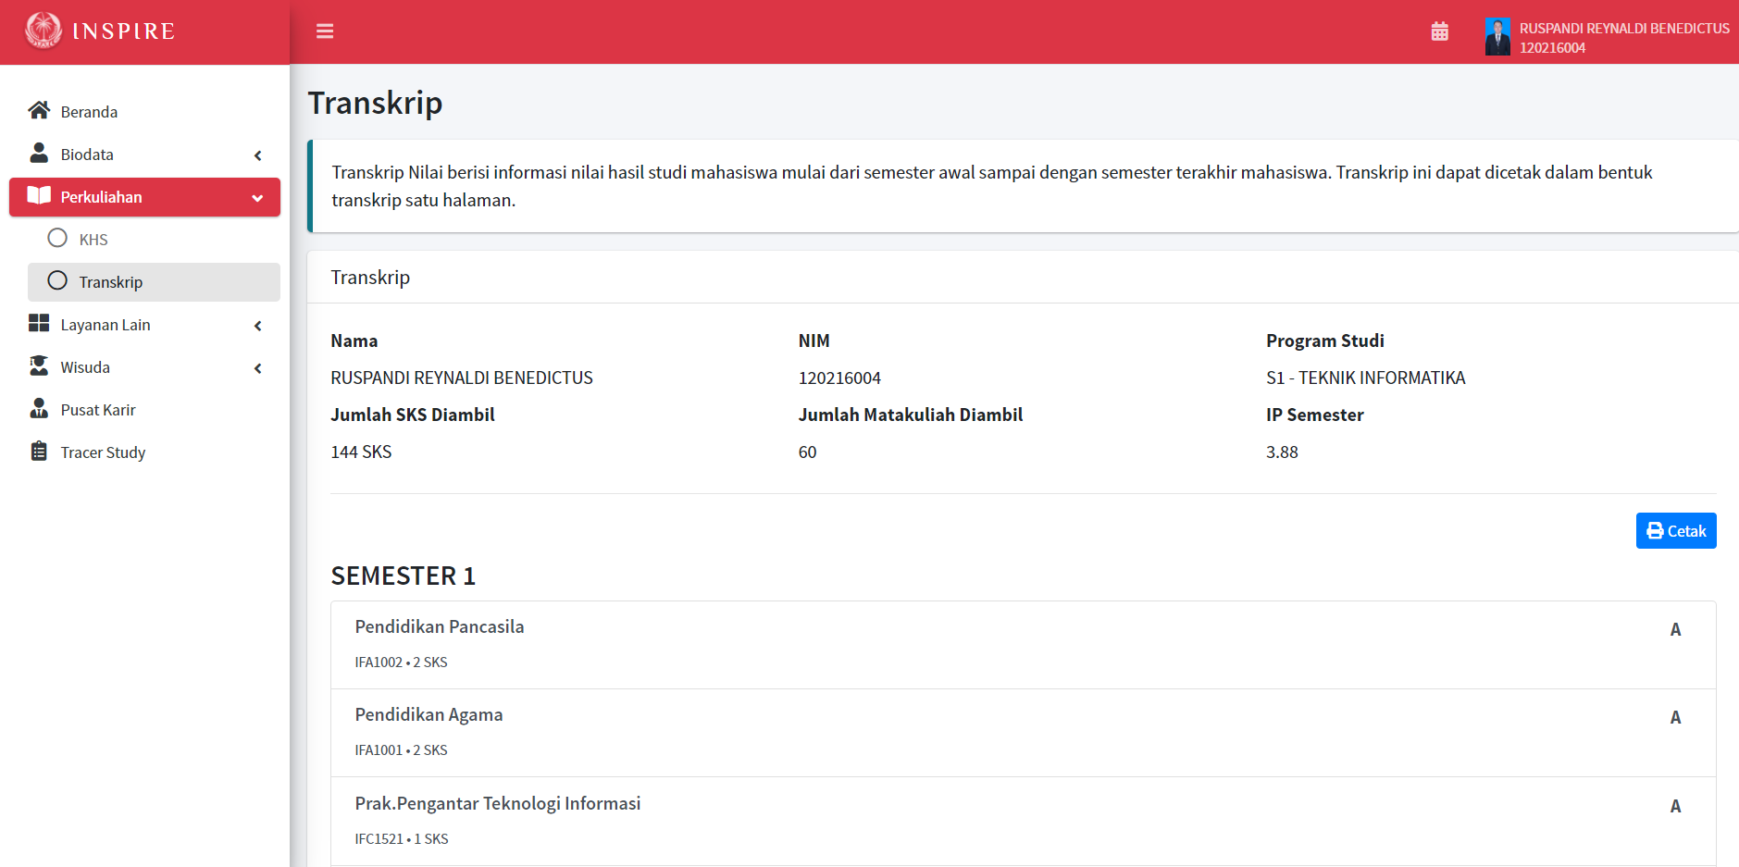Image resolution: width=1739 pixels, height=867 pixels.
Task: Collapse the Perkuliahan section chevron
Action: tap(257, 197)
